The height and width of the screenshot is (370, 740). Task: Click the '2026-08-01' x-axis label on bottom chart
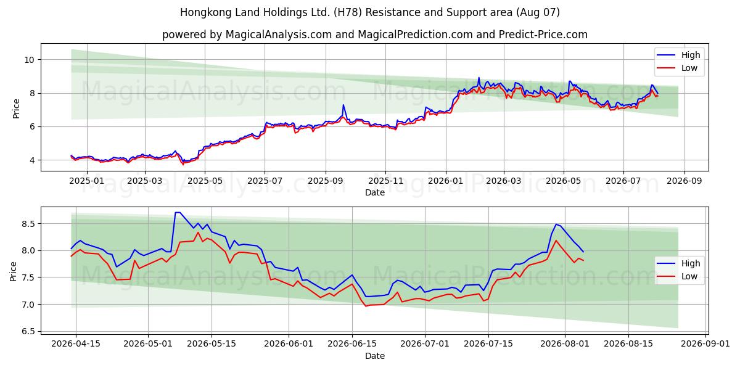[x=565, y=344]
